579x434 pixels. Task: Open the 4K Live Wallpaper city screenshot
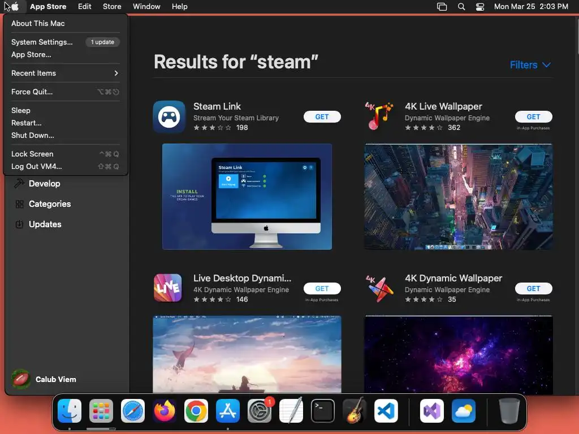458,197
